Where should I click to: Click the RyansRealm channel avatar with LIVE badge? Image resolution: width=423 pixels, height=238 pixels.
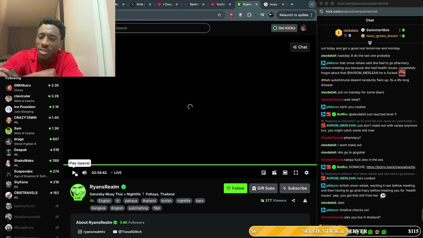tap(78, 192)
